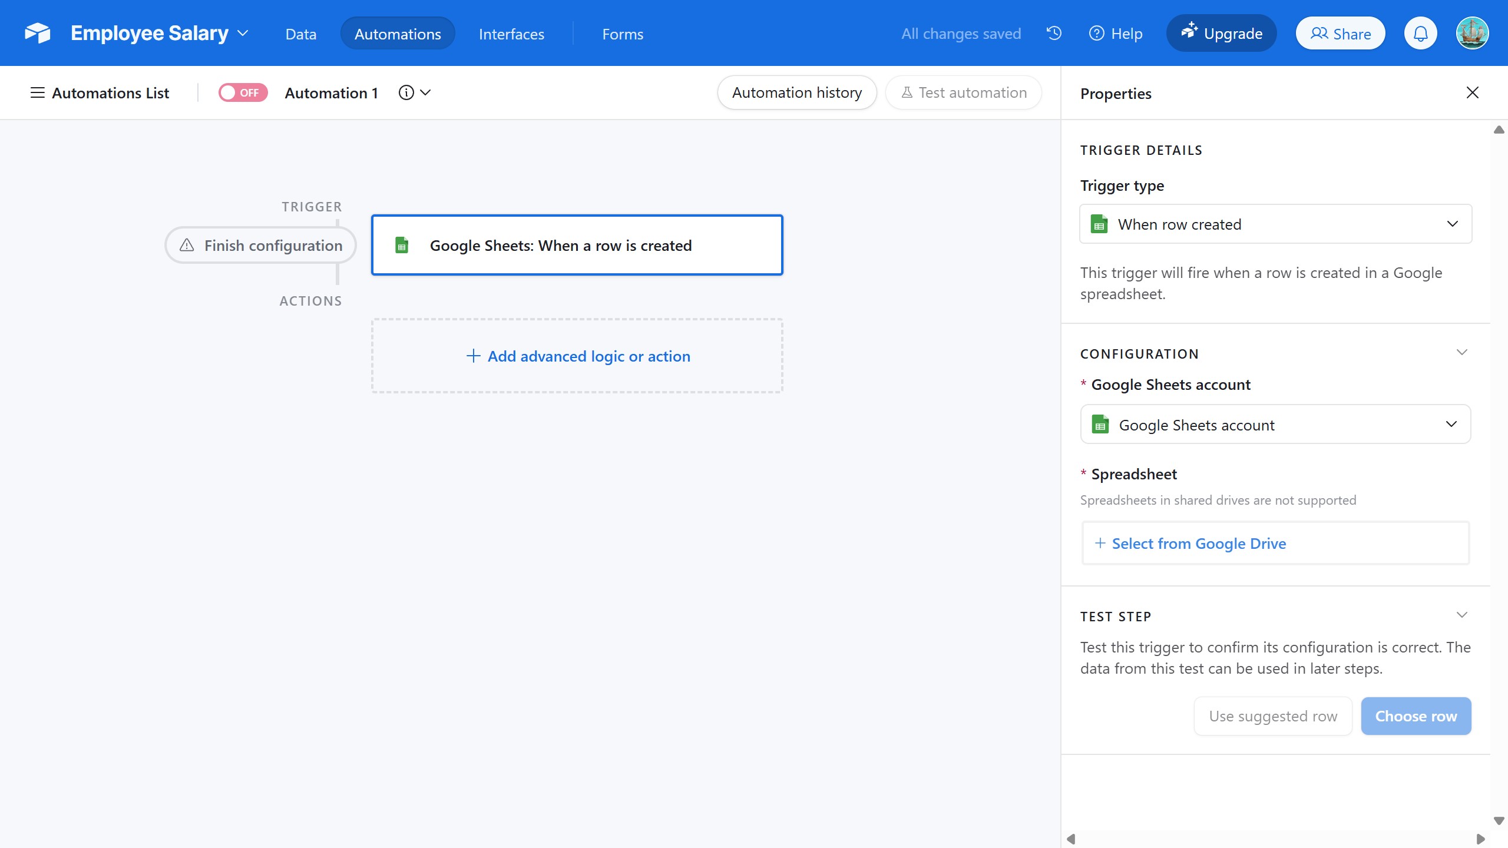Screen dimensions: 1508x848
Task: Open the Employee Salary base dropdown
Action: [160, 34]
